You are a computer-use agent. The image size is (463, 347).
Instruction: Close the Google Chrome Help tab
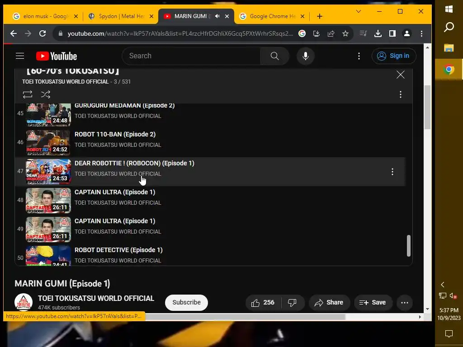302,16
